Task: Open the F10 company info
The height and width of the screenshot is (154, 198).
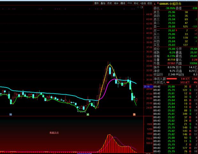Action: (x=130, y=3)
